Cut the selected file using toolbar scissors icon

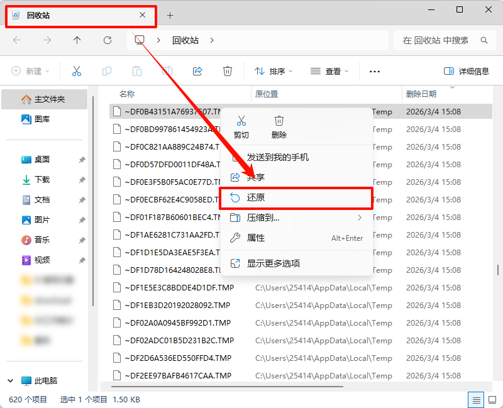tap(77, 71)
